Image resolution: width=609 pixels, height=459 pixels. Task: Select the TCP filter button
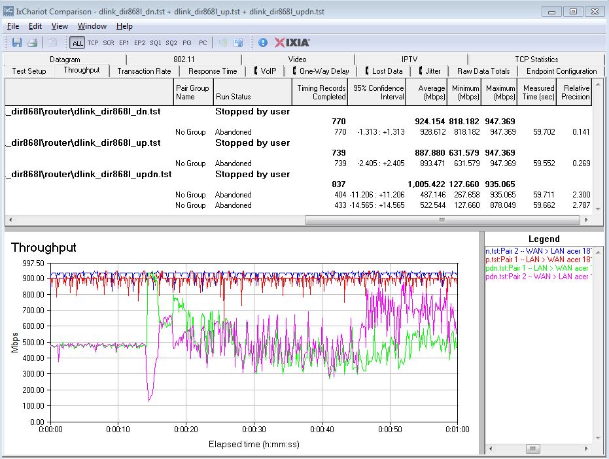(93, 43)
